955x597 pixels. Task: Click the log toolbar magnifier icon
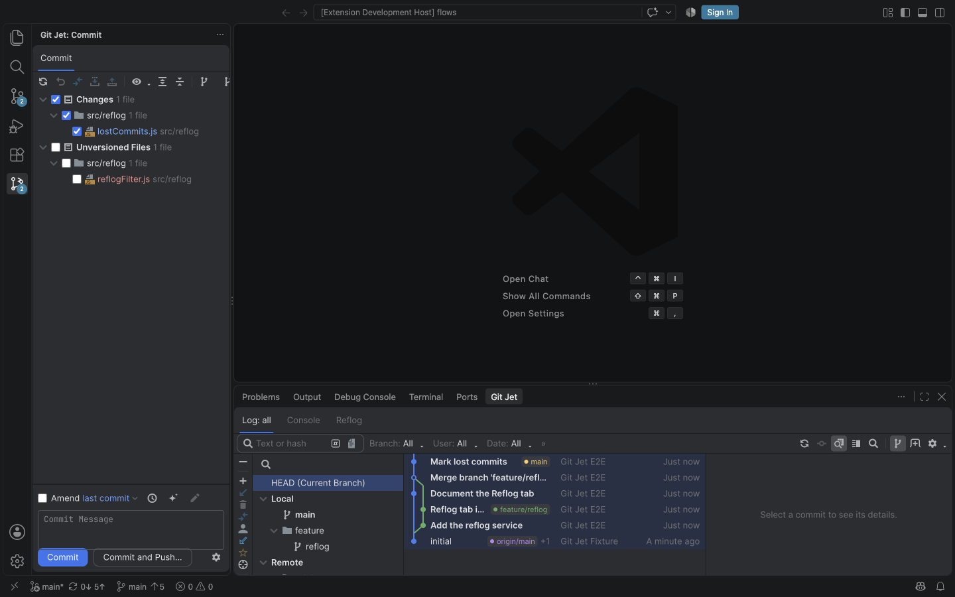(873, 444)
